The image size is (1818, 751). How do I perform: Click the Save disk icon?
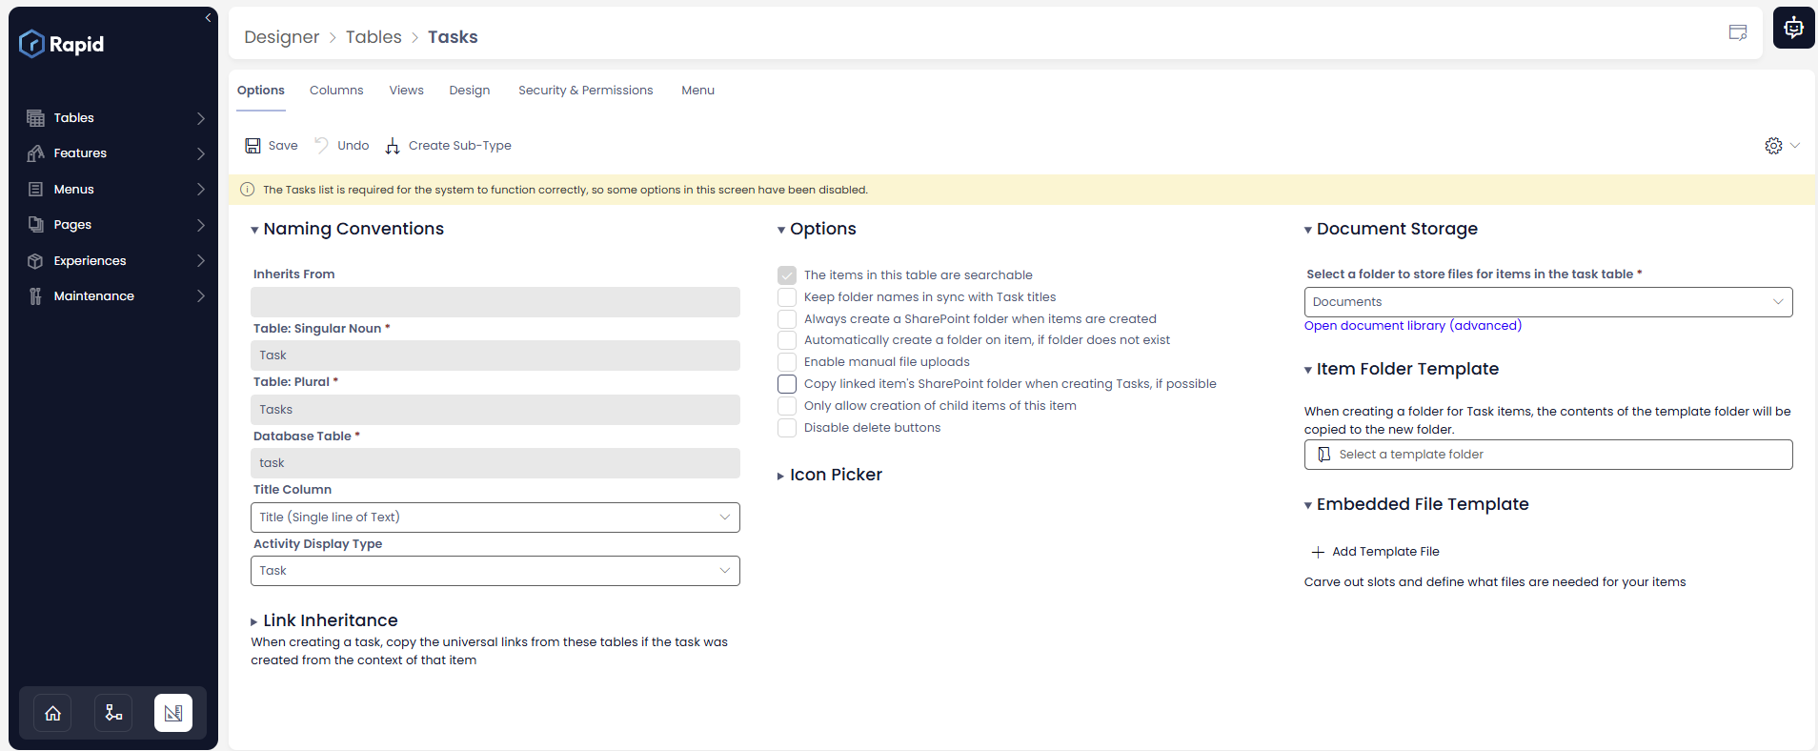(x=252, y=146)
